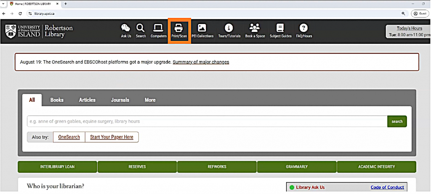The image size is (431, 194).
Task: Switch to the Books search tab
Action: [x=57, y=100]
